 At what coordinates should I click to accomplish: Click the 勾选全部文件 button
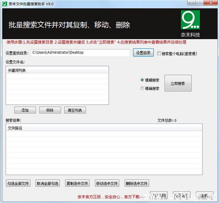18,183
